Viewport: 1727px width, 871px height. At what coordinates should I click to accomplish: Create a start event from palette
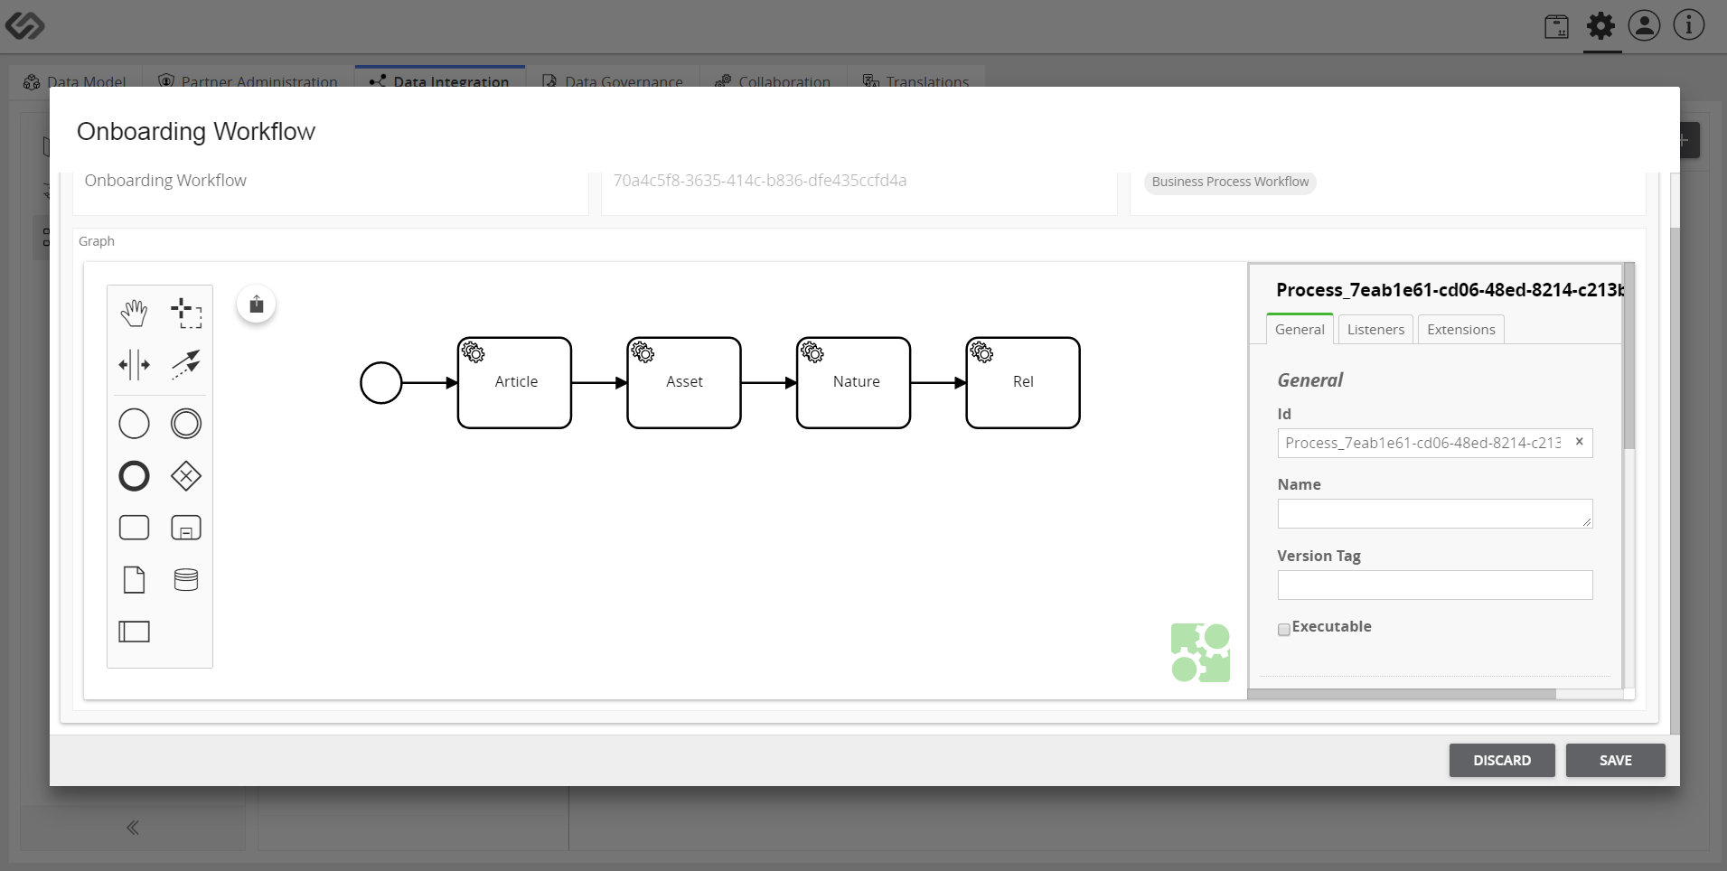(x=134, y=424)
